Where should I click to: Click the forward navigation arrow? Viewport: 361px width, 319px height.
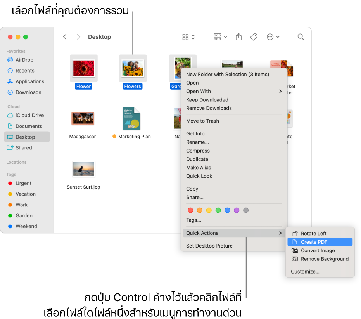[78, 37]
